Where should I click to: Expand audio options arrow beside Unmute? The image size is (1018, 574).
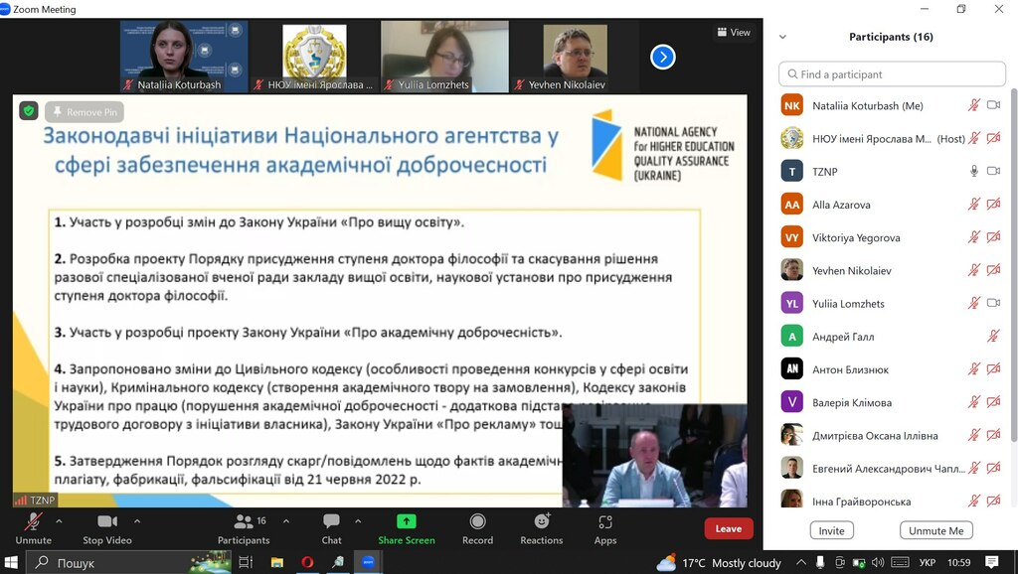[x=59, y=520]
